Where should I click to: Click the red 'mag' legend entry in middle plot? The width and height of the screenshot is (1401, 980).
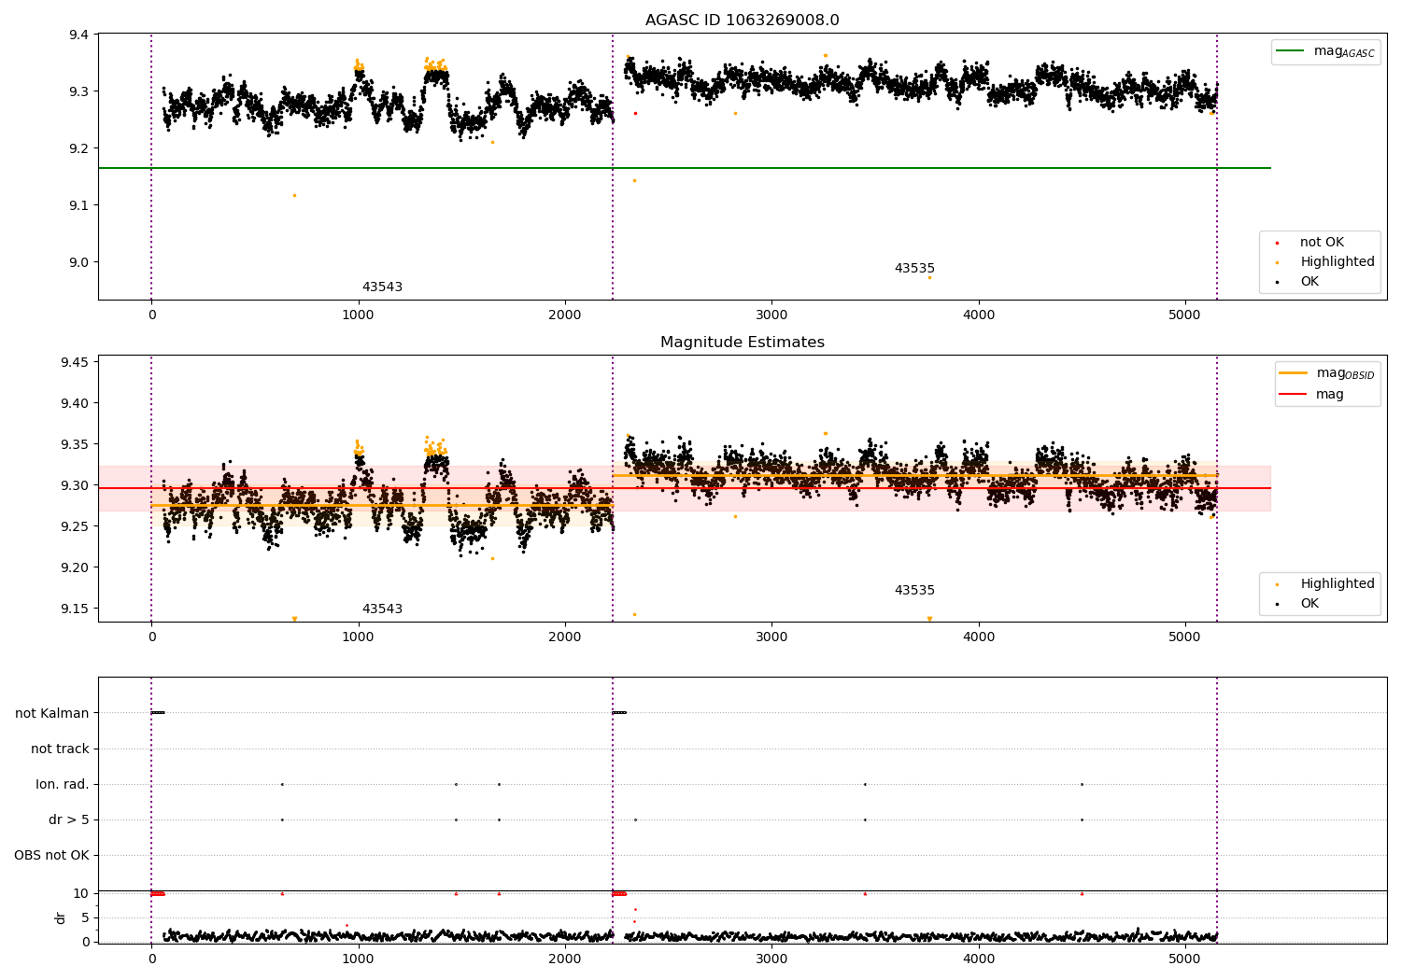pos(1312,395)
